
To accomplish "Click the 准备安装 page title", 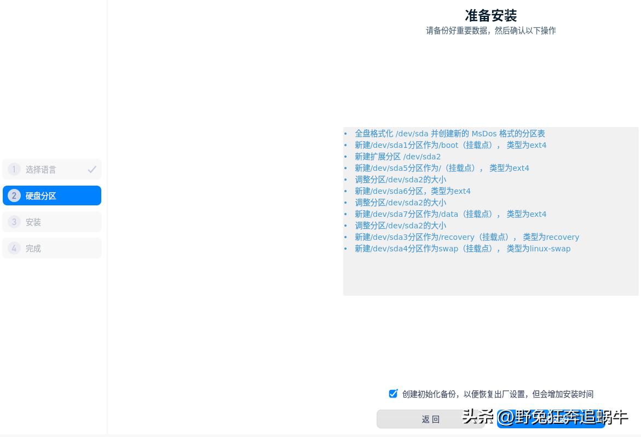I will pyautogui.click(x=490, y=16).
